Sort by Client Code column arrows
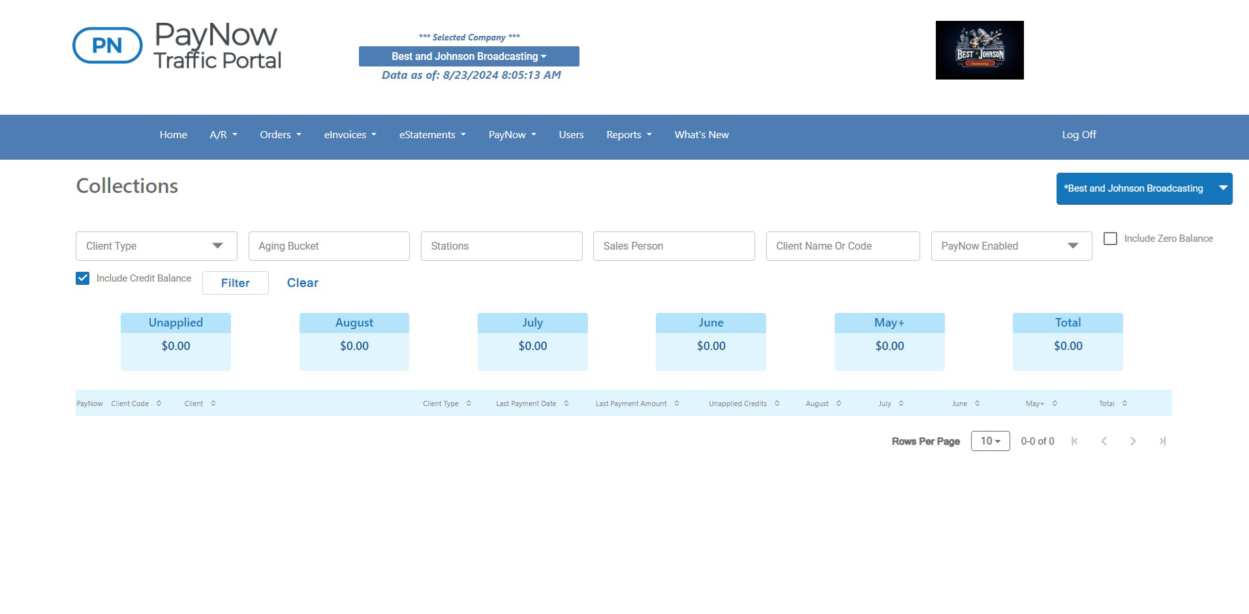 click(x=159, y=403)
